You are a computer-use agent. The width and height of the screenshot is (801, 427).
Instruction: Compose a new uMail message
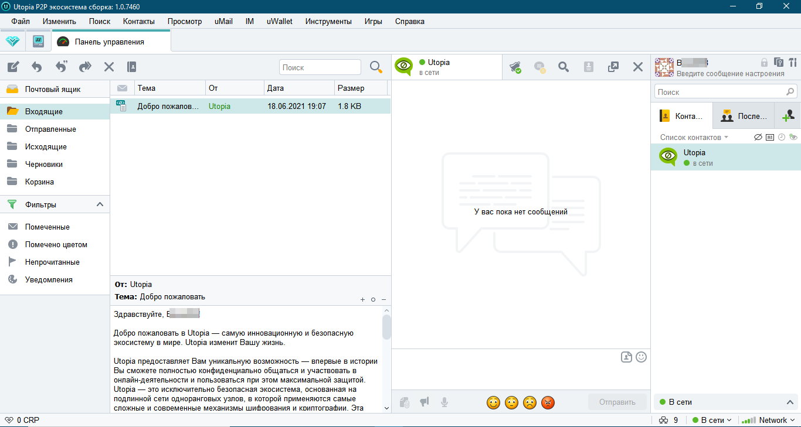(x=13, y=67)
